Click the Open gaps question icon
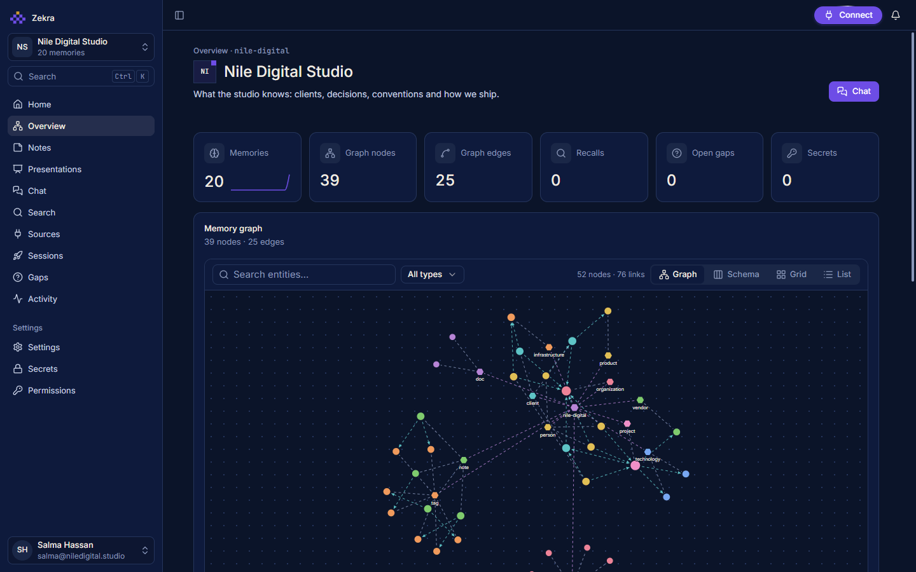Screen dimensions: 916x572 [677, 153]
